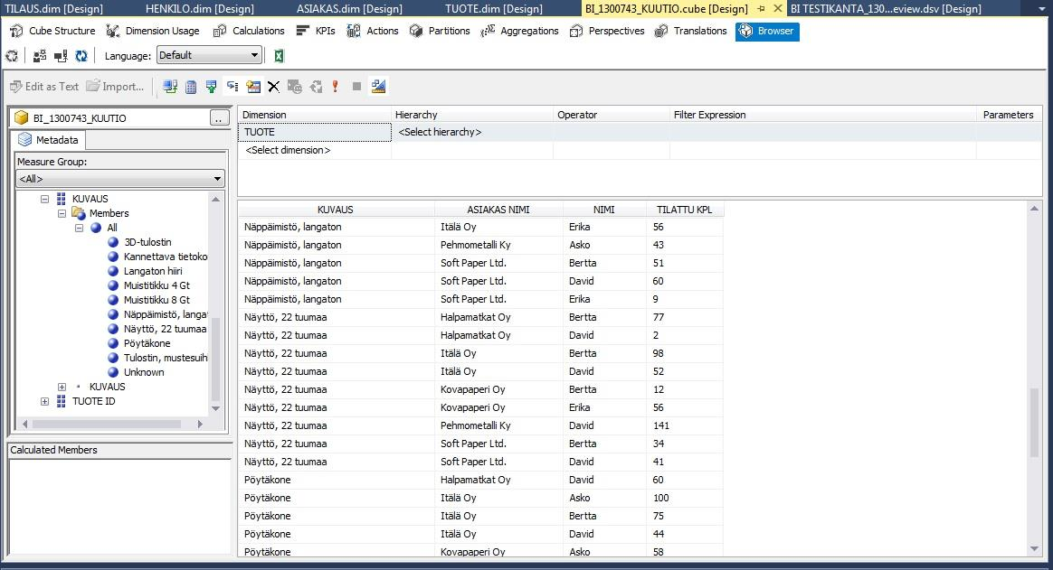Select the Unknown member
The image size is (1053, 570).
click(x=144, y=372)
